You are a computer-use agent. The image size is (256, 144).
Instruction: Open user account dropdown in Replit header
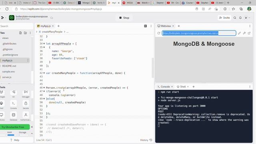247,18
